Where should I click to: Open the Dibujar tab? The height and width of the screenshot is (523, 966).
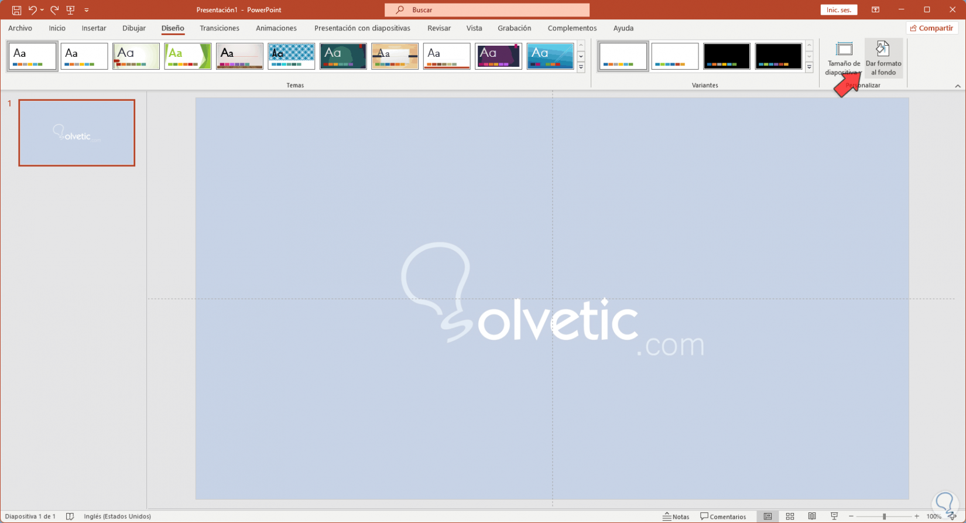[134, 28]
